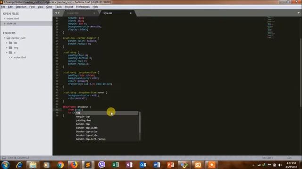Click the unsaved dot on style.css tab
Image resolution: width=302 pixels, height=169 pixels.
point(131,13)
